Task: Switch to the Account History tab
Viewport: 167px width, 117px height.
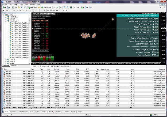Action: (23, 112)
